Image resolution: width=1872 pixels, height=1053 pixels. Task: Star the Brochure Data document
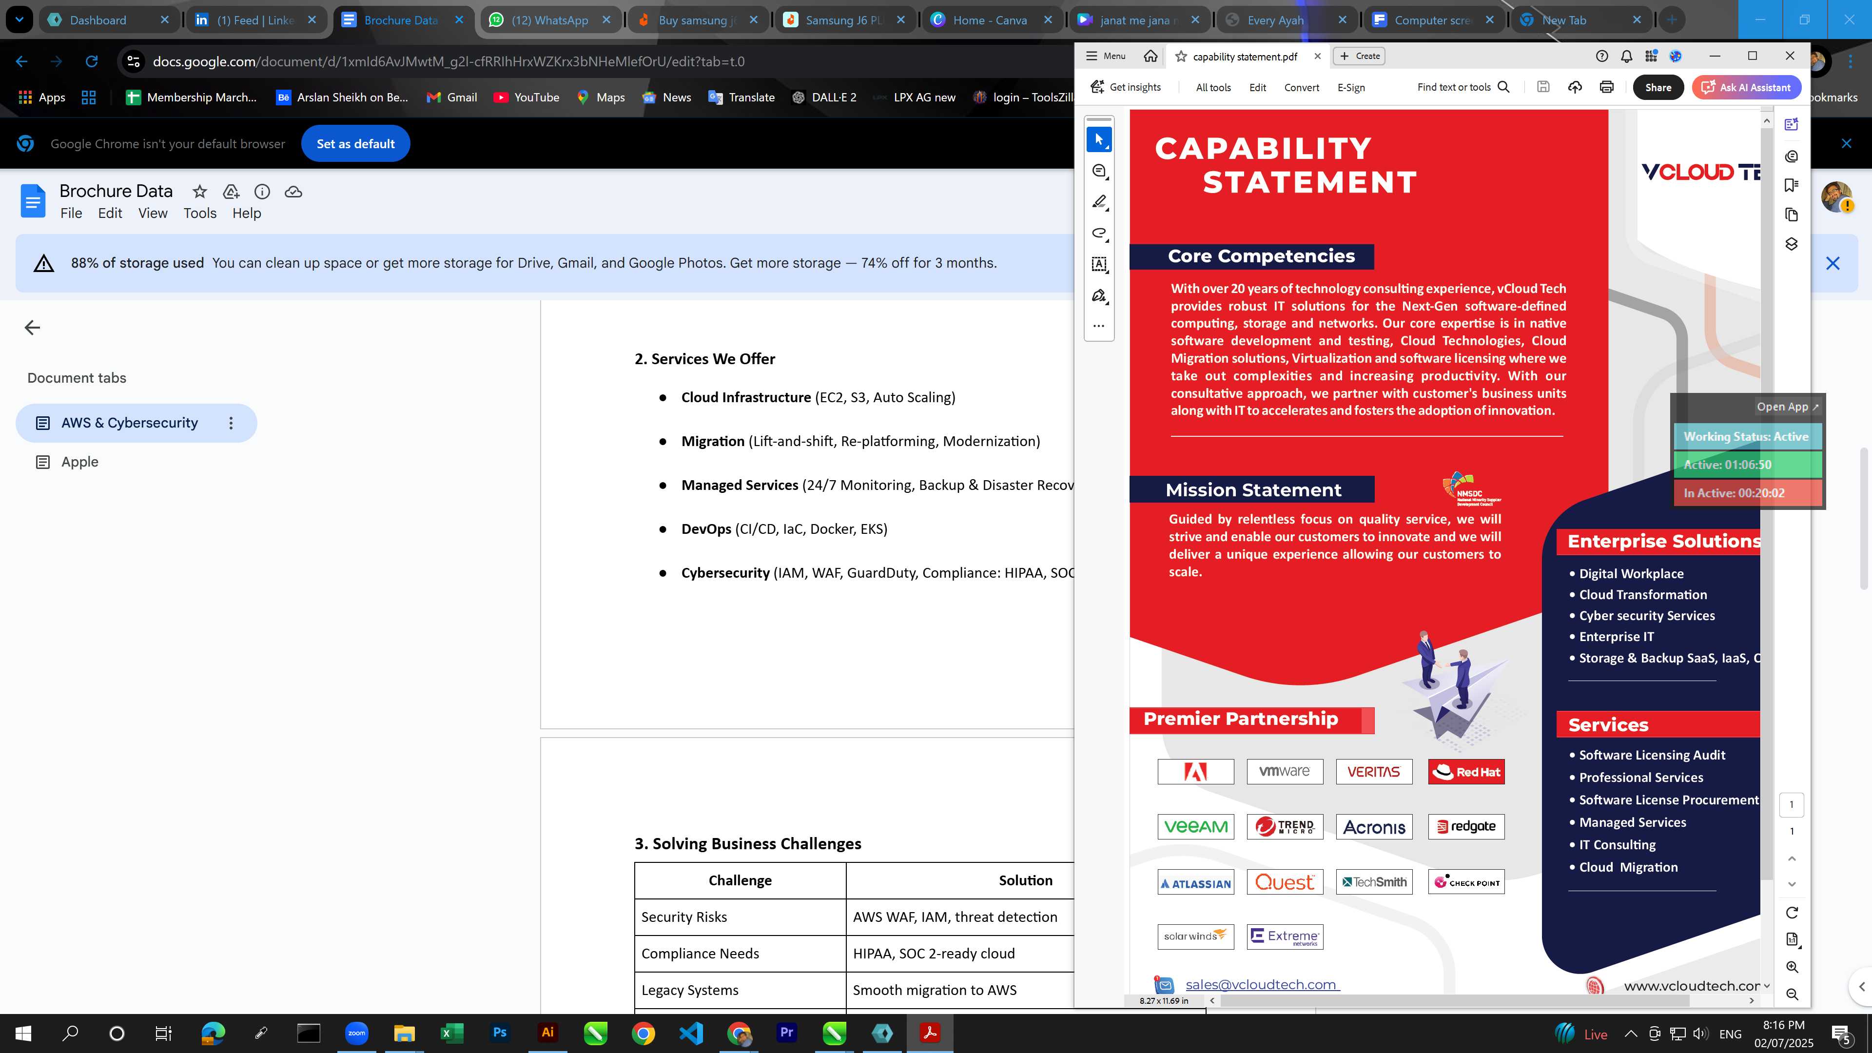coord(199,192)
